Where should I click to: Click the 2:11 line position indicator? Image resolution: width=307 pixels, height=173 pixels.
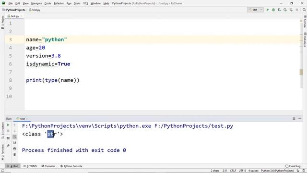pyautogui.click(x=225, y=171)
